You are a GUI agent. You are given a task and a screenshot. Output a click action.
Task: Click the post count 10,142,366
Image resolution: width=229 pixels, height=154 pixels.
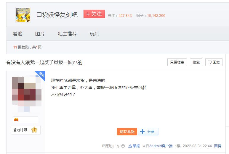(x=156, y=16)
